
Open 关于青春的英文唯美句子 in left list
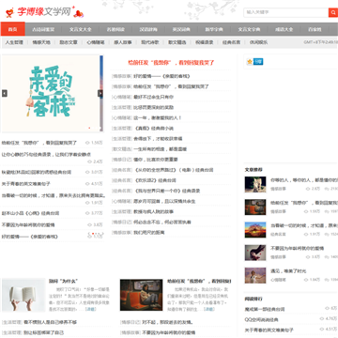pos(25,184)
